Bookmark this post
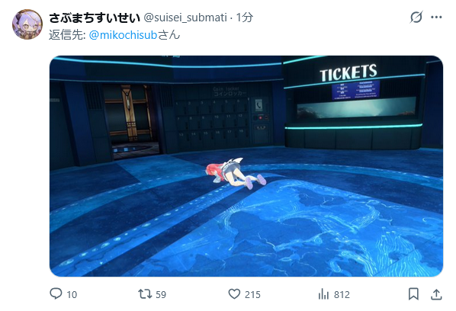The width and height of the screenshot is (456, 311). 413,294
